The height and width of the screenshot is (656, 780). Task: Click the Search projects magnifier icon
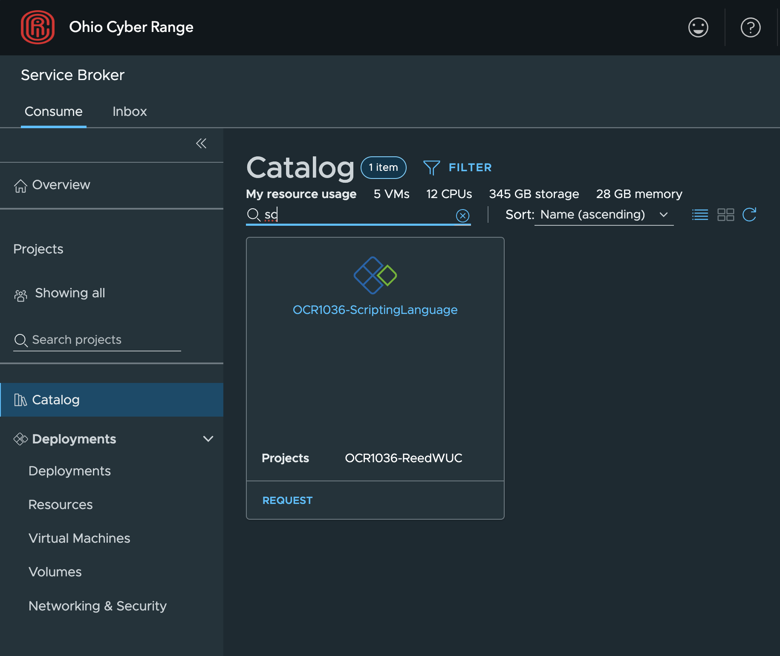click(21, 340)
